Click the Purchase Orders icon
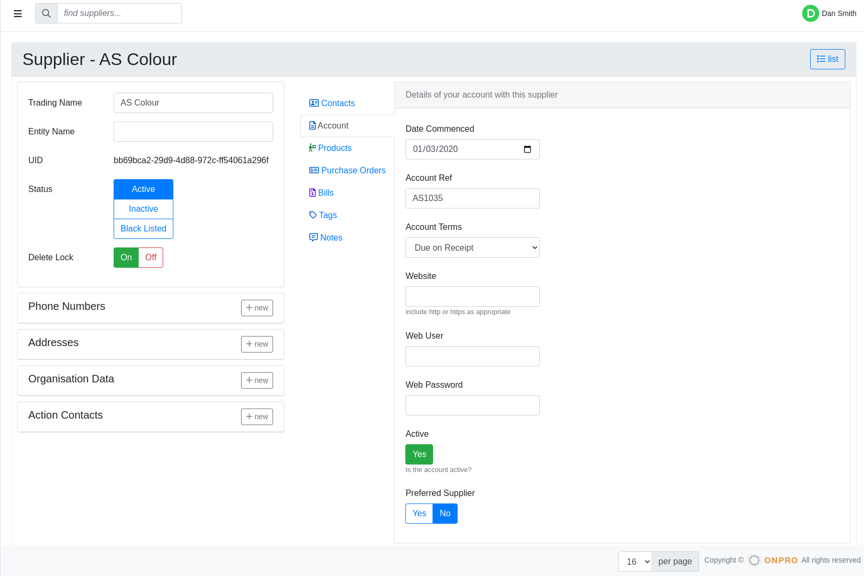This screenshot has height=576, width=864. tap(314, 170)
